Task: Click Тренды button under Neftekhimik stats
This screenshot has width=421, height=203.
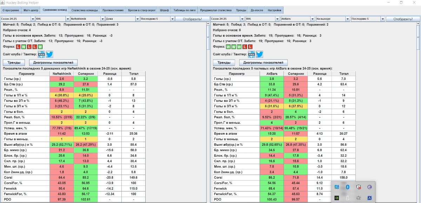Action: coord(14,62)
